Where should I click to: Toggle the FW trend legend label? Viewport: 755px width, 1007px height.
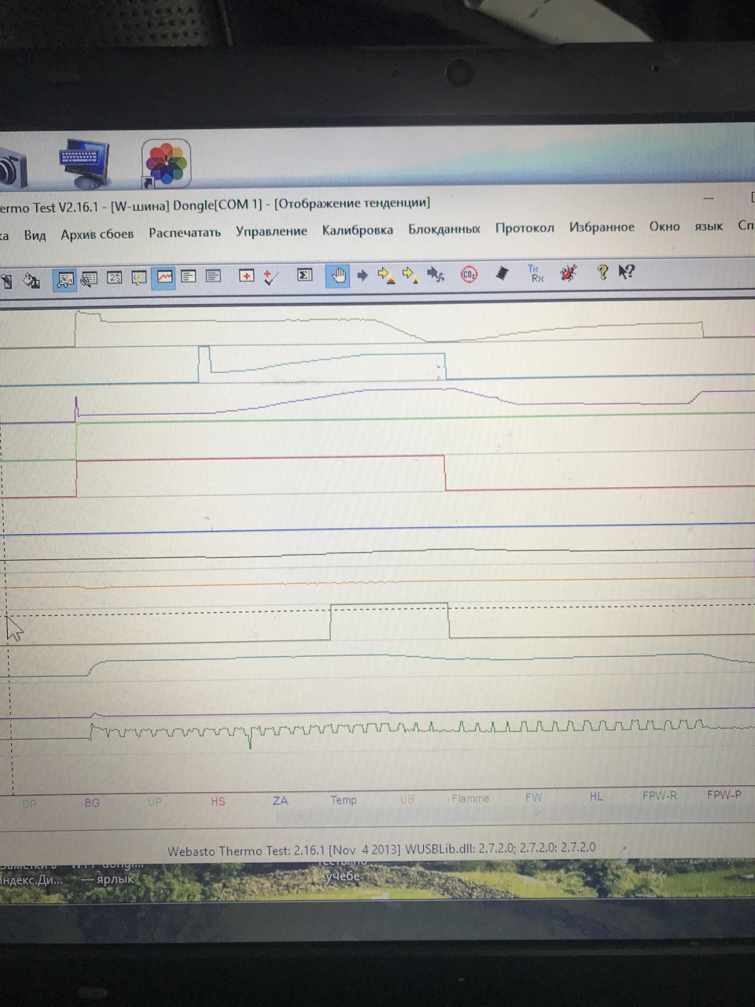click(534, 797)
